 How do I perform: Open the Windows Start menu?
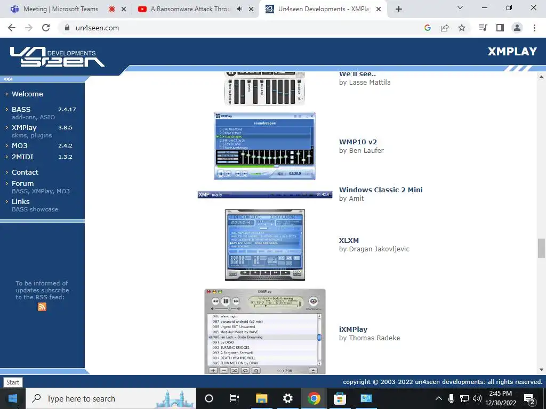tap(13, 398)
